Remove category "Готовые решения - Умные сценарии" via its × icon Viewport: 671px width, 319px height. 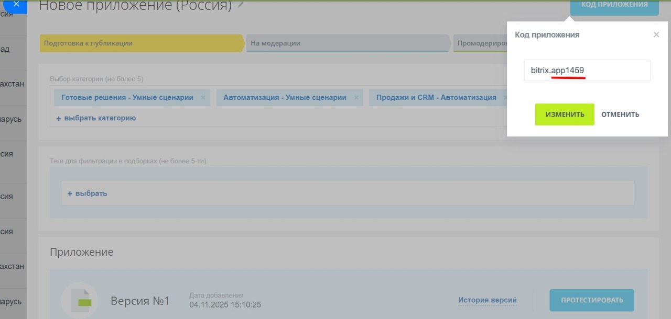pos(203,97)
